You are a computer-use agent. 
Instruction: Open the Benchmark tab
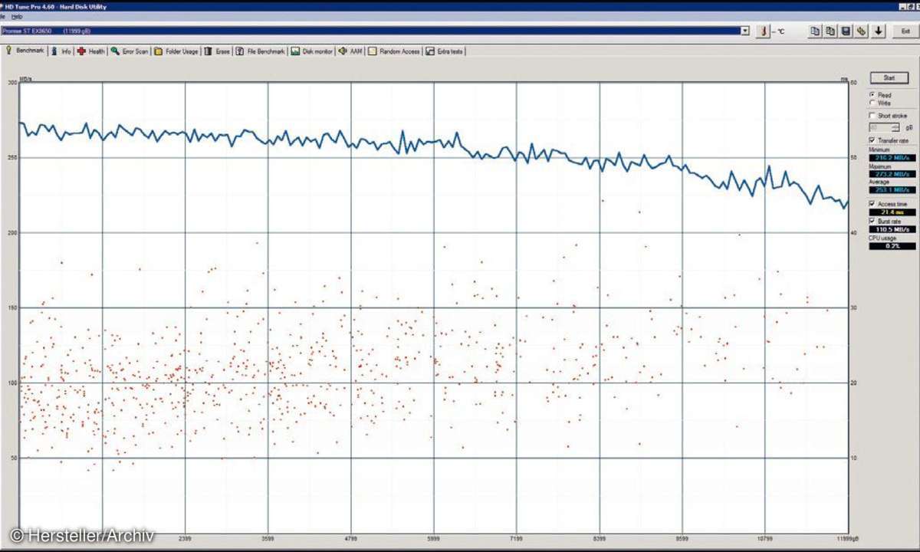tap(25, 51)
